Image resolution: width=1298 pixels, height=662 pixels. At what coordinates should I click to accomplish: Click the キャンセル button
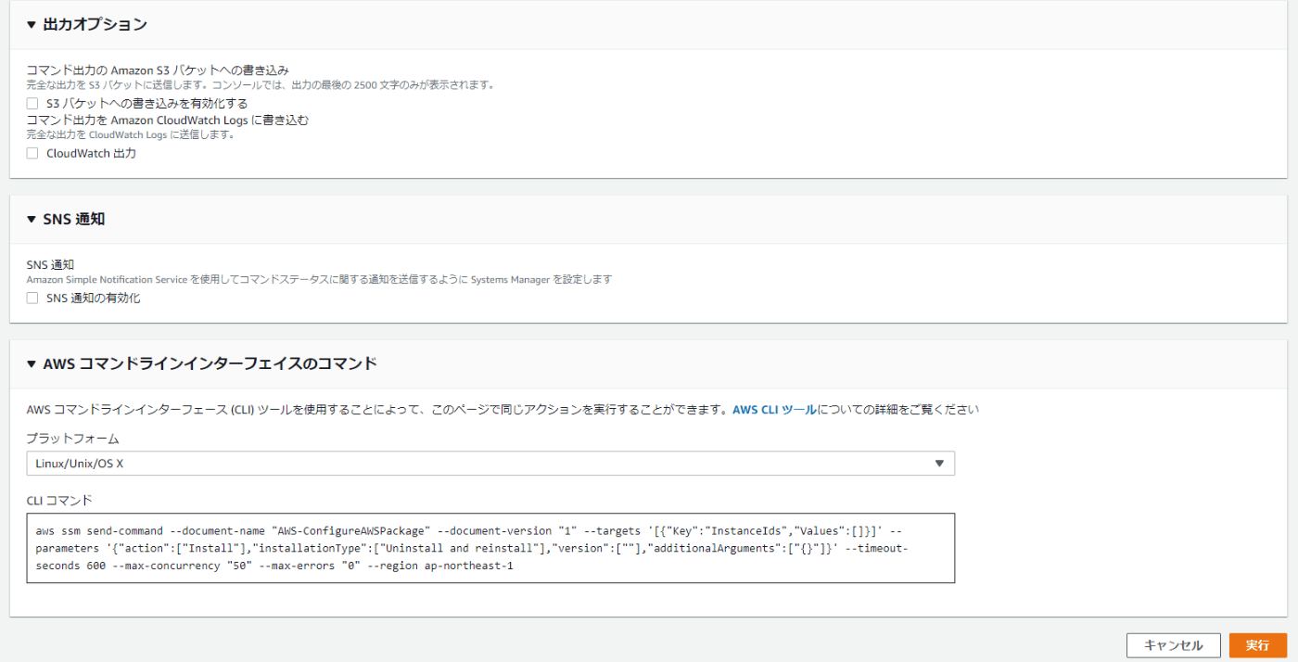[1173, 645]
